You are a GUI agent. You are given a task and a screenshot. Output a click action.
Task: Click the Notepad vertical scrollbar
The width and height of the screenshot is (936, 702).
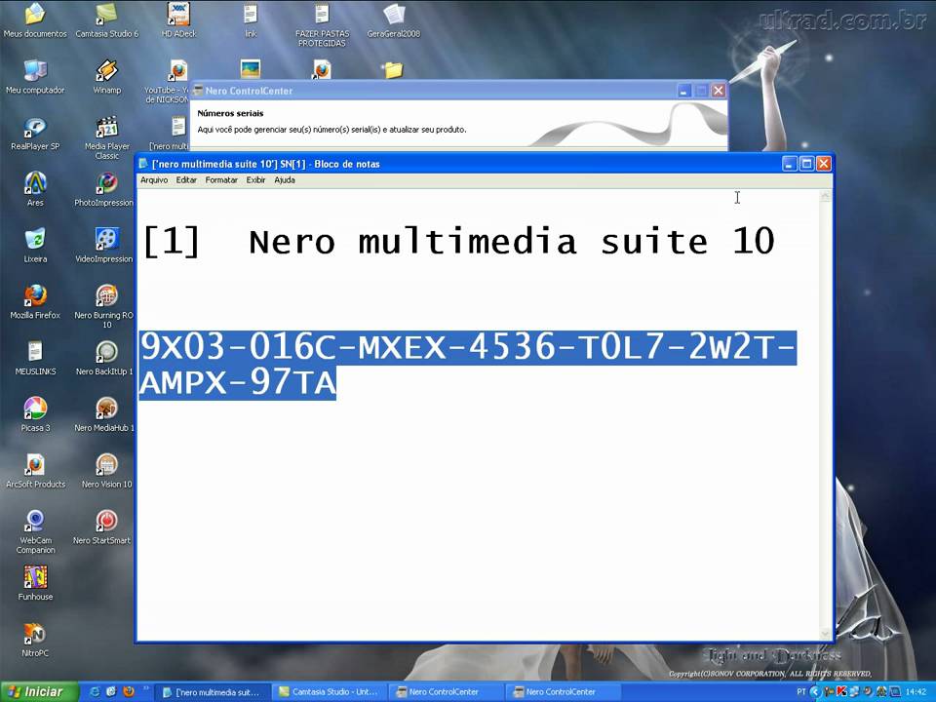pyautogui.click(x=825, y=409)
